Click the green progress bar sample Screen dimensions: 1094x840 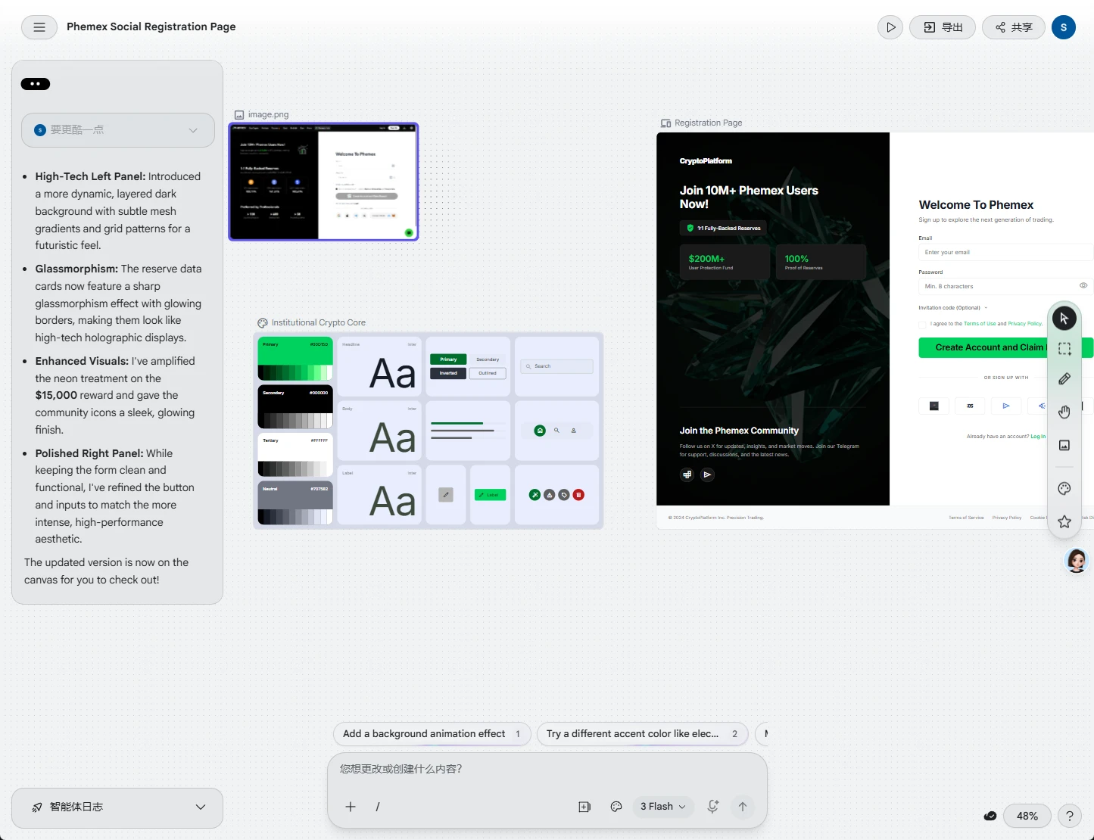point(457,423)
